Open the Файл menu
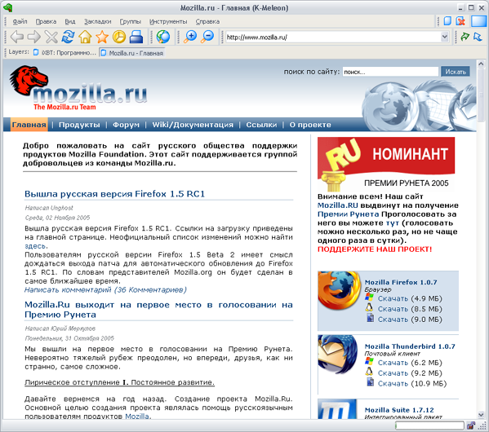 click(20, 21)
